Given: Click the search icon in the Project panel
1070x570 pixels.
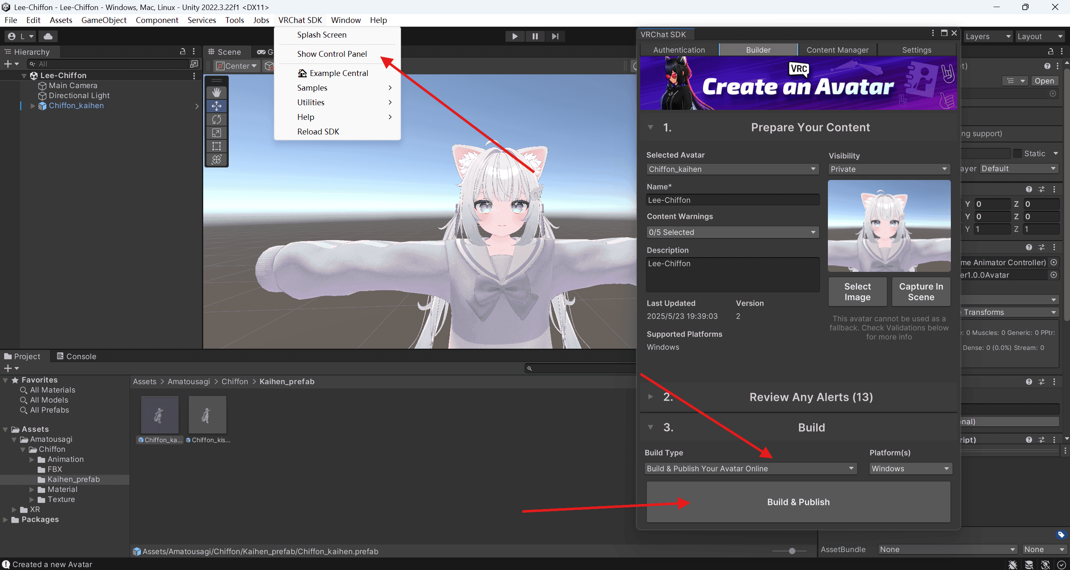Looking at the screenshot, I should (x=529, y=368).
